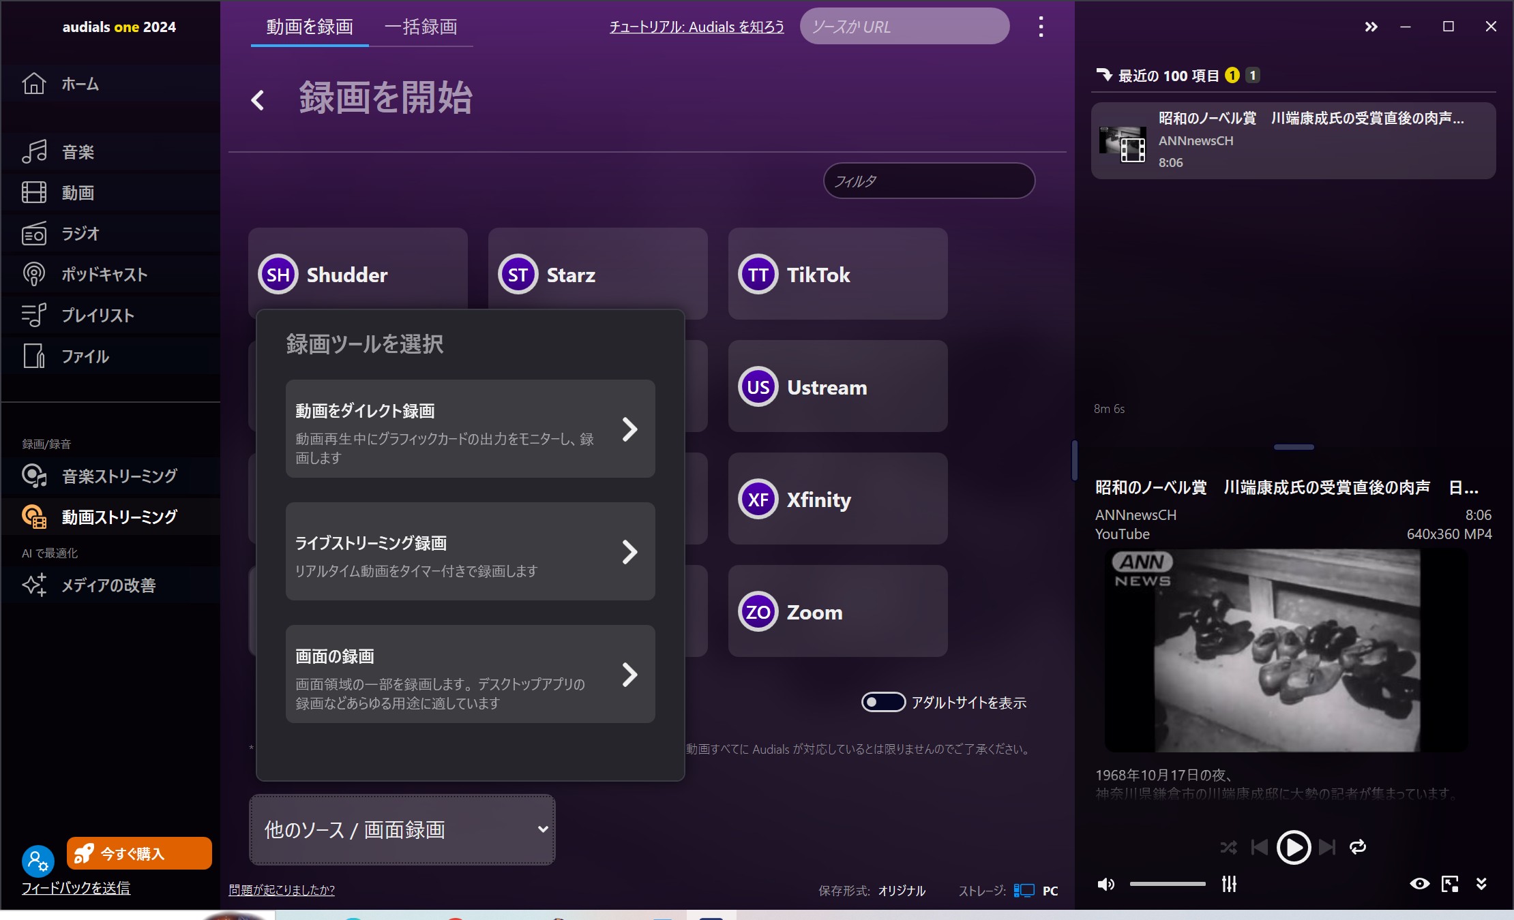Mute the player volume speaker icon
The height and width of the screenshot is (920, 1514).
(1105, 884)
